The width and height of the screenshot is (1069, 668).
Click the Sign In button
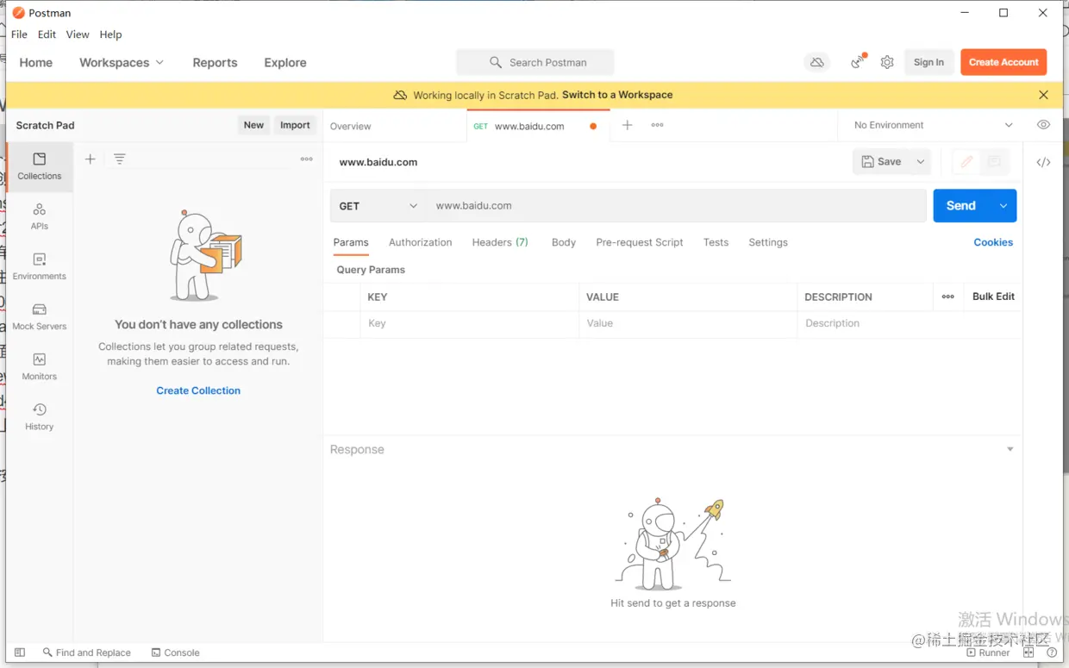pos(928,62)
